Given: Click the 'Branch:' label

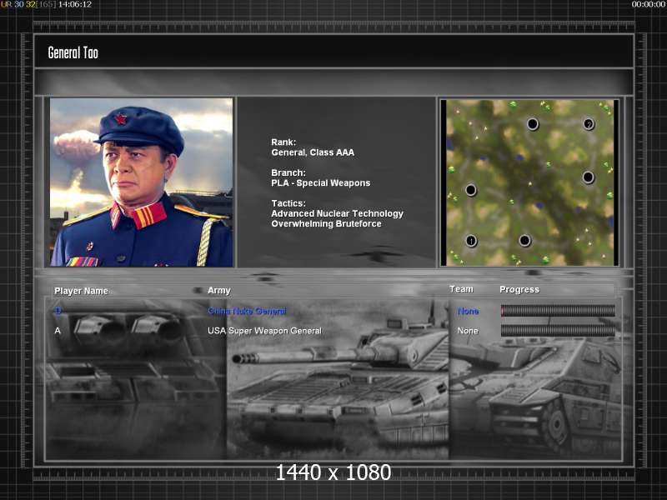Looking at the screenshot, I should coord(288,172).
